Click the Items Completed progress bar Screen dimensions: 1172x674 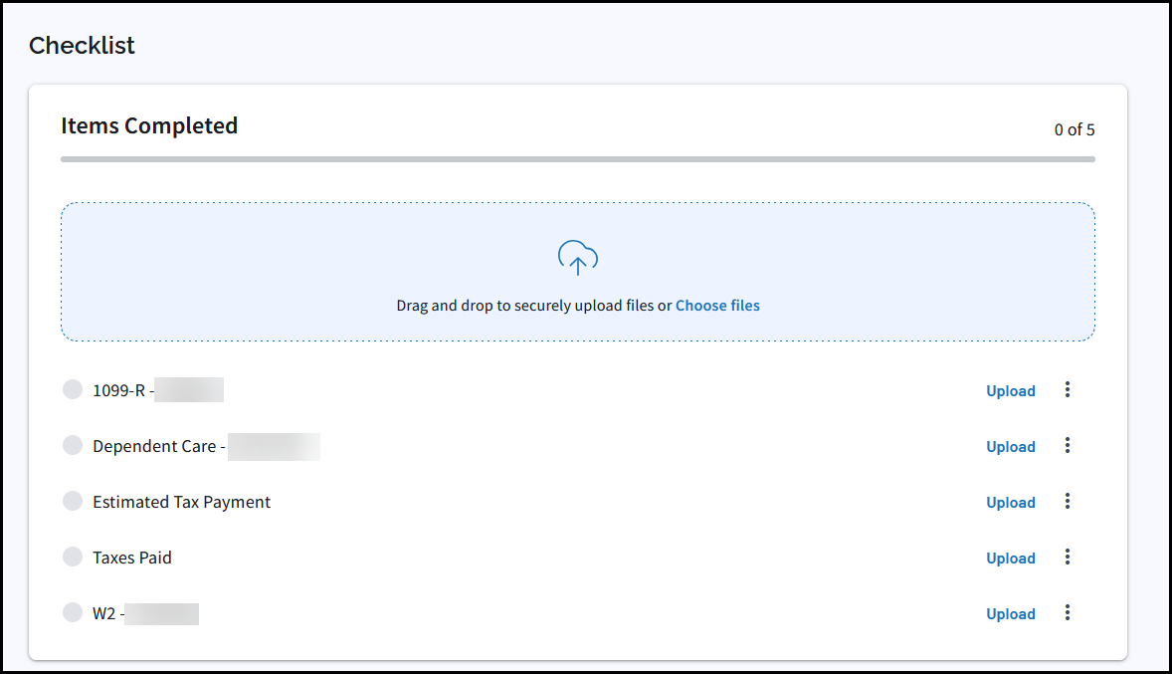577,159
